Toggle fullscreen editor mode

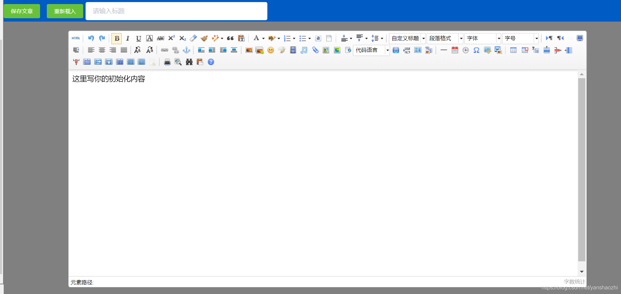click(580, 38)
